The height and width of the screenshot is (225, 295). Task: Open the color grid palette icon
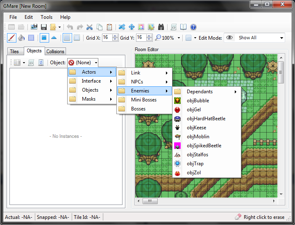[141, 27]
